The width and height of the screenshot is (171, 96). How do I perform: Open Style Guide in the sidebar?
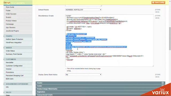(x=10, y=7)
